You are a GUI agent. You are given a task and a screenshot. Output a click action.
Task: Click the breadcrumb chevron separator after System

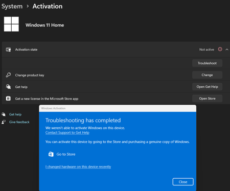click(x=28, y=6)
